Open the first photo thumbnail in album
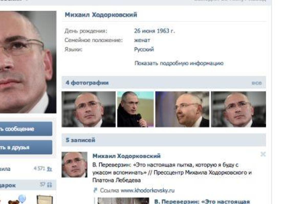The width and height of the screenshot is (307, 204). point(89,109)
